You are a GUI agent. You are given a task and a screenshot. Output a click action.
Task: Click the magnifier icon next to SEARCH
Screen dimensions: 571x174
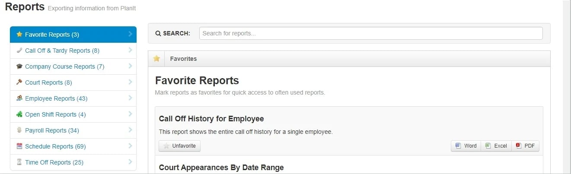(x=158, y=33)
